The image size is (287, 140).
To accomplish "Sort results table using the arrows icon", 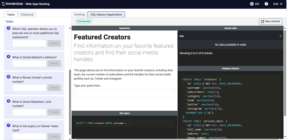I will tap(281, 36).
